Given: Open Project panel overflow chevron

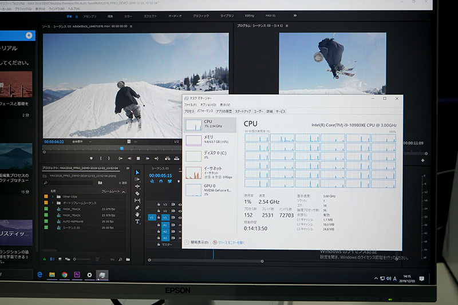Looking at the screenshot, I should (128, 168).
